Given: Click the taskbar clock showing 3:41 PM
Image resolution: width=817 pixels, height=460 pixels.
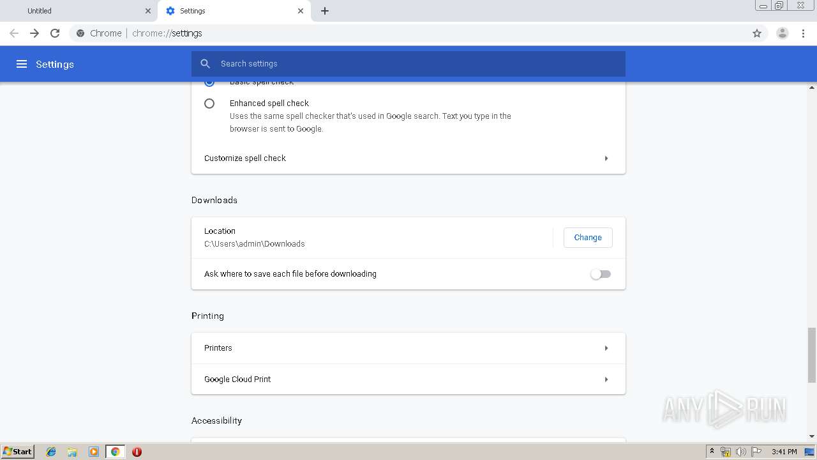Looking at the screenshot, I should 784,452.
